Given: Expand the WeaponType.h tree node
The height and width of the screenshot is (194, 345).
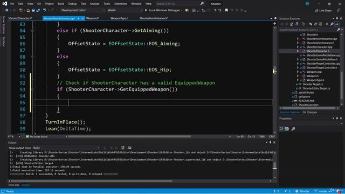Looking at the screenshot, I should coord(298,80).
